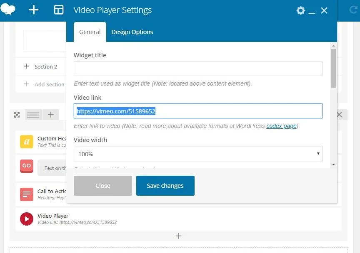Click the cloud logo icon in top bar

pos(8,9)
